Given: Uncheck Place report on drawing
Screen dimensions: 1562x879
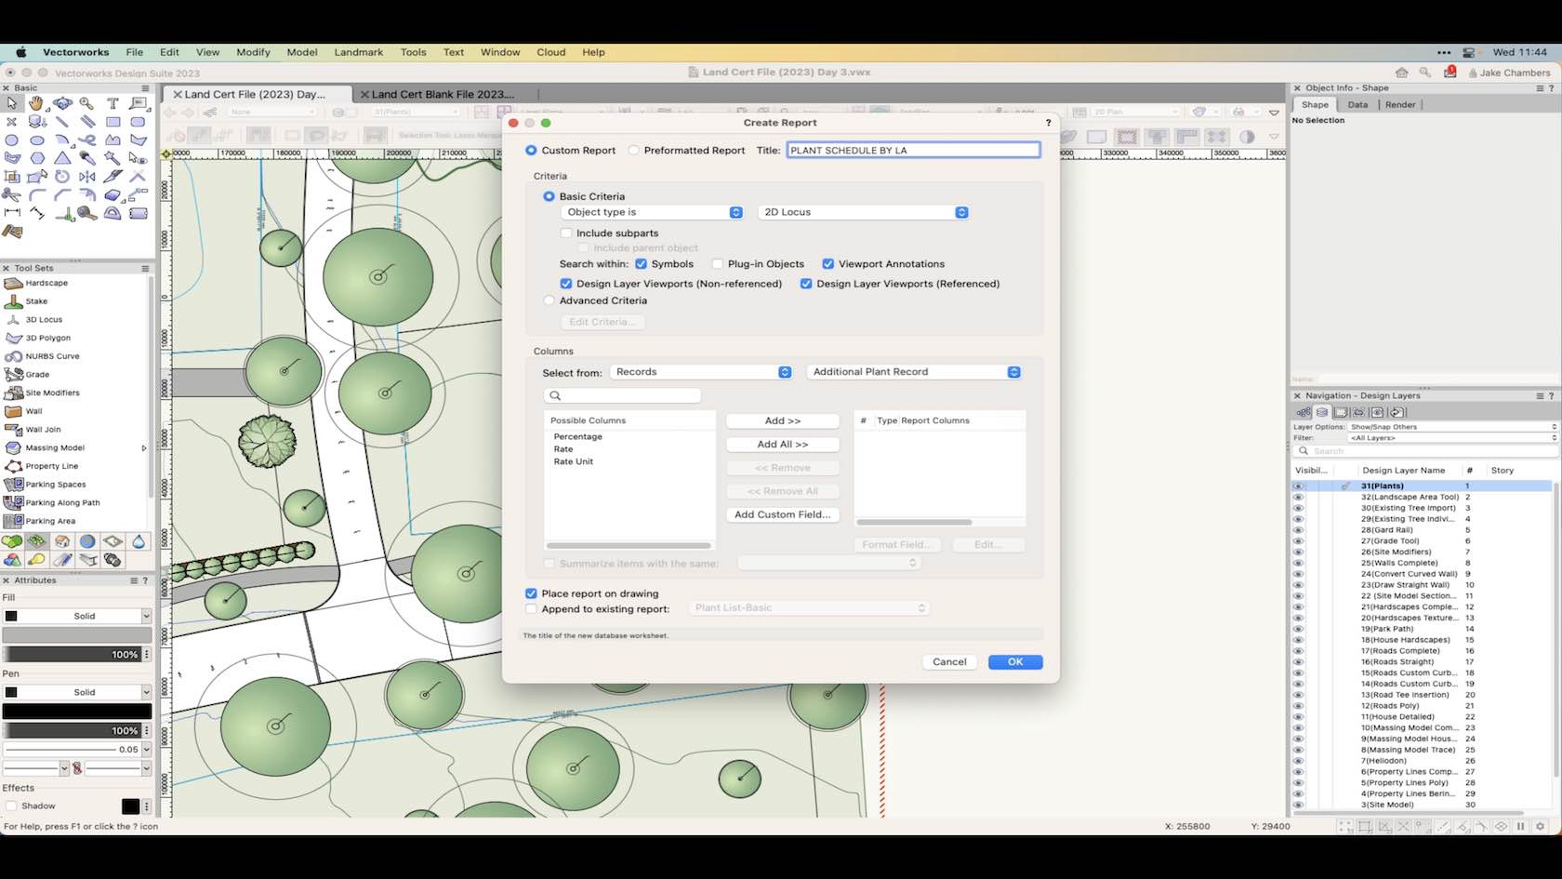Looking at the screenshot, I should tap(531, 593).
